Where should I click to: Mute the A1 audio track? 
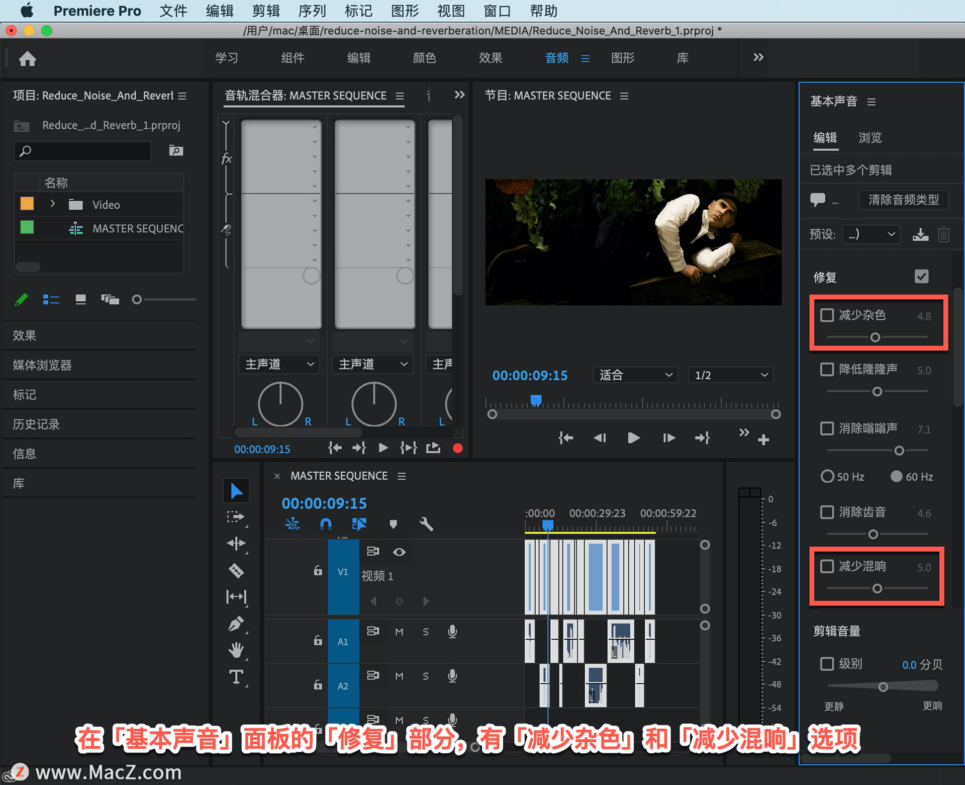[x=399, y=632]
